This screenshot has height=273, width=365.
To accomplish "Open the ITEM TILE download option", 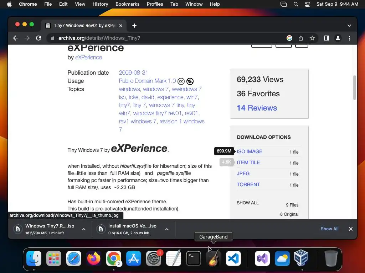I will coord(248,162).
